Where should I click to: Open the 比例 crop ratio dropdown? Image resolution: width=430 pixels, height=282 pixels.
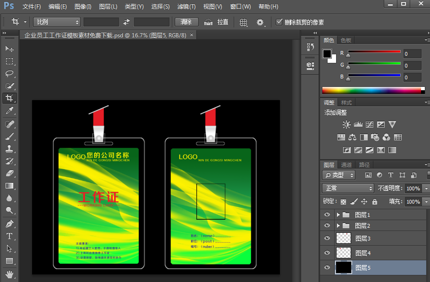tap(57, 22)
